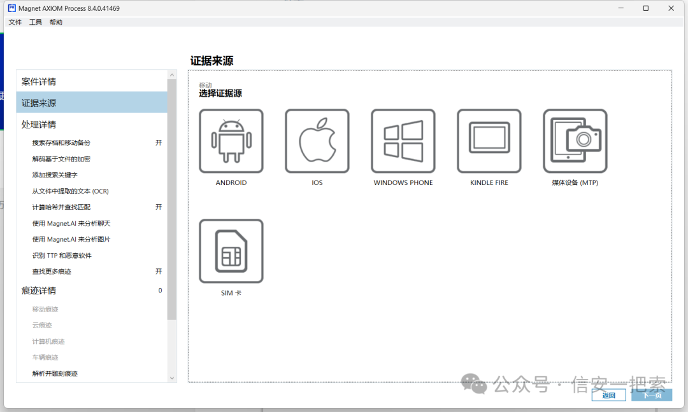The width and height of the screenshot is (688, 412).
Task: Go to 案件详情 section
Action: pyautogui.click(x=92, y=81)
